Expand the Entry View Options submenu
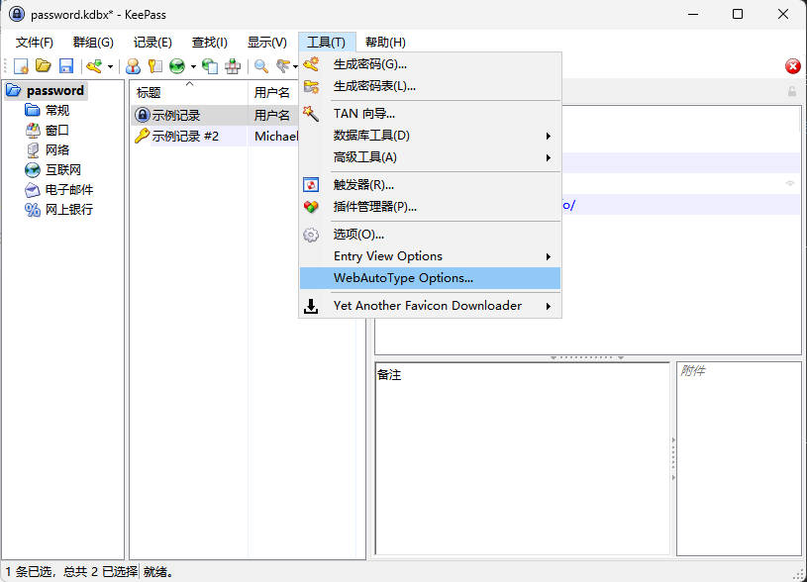 (430, 256)
